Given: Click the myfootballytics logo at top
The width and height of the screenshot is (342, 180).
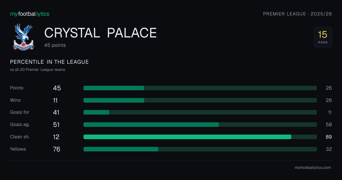Looking at the screenshot, I should point(30,14).
